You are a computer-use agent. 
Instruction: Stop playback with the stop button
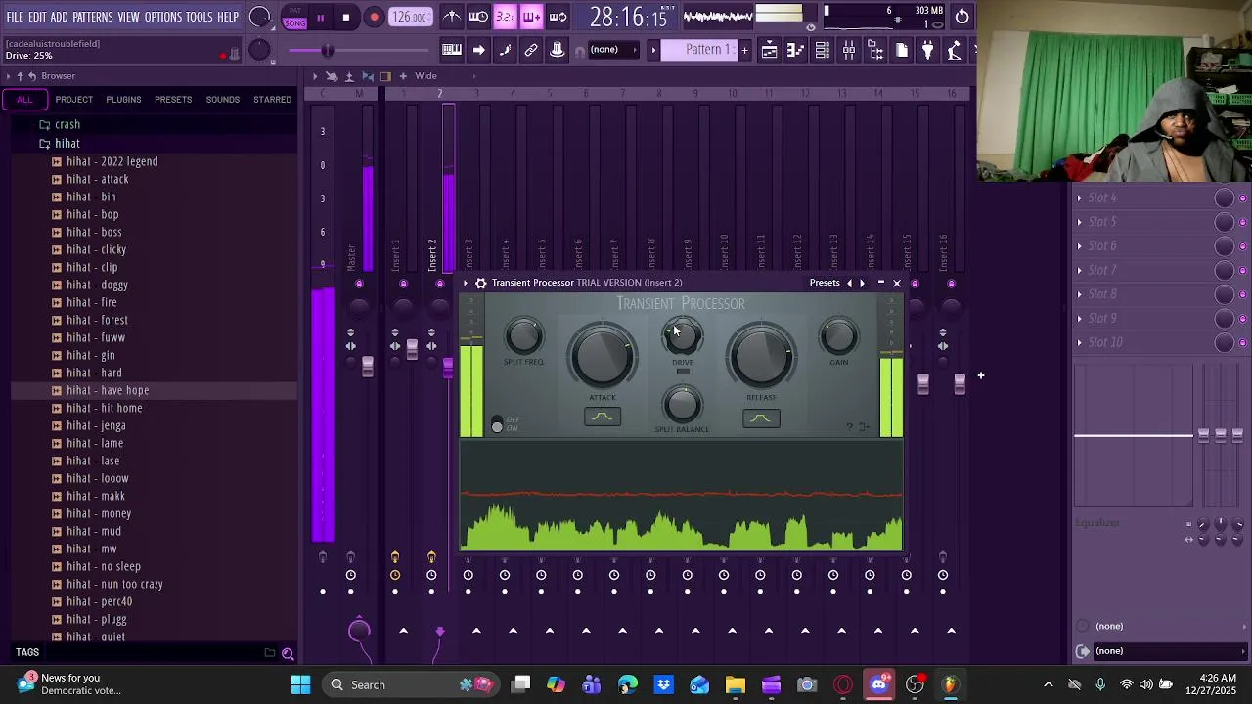pos(346,18)
